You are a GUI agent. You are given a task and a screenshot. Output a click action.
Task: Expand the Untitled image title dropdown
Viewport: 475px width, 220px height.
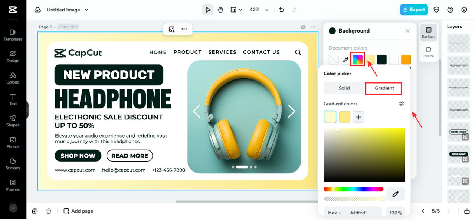pyautogui.click(x=87, y=10)
